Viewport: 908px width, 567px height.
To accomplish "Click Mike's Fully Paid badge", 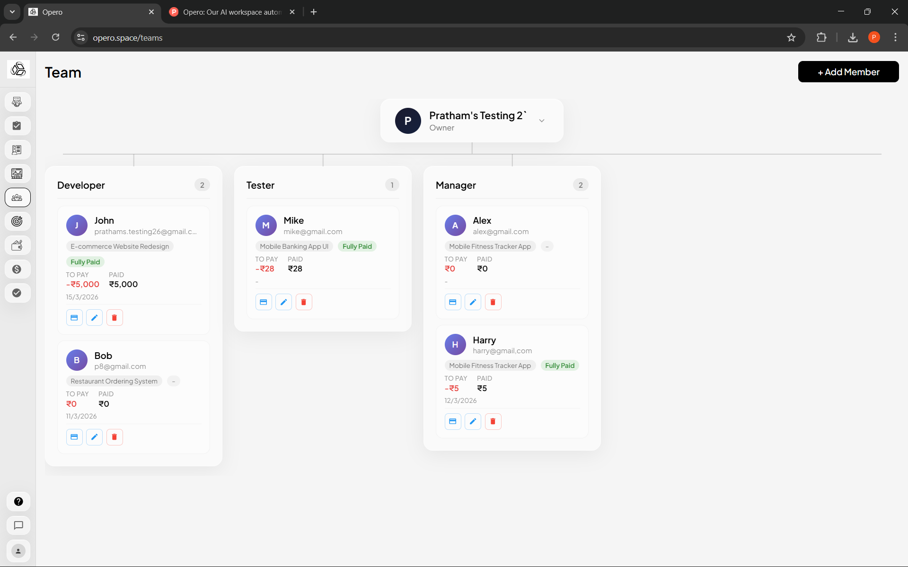I will (357, 246).
